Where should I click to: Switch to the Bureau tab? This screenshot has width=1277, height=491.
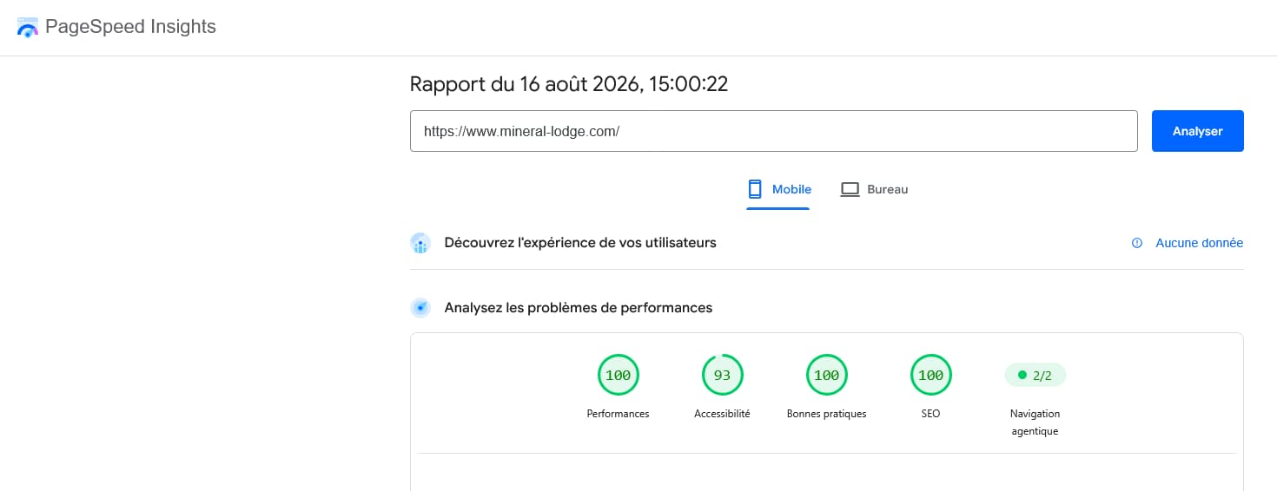pos(874,189)
